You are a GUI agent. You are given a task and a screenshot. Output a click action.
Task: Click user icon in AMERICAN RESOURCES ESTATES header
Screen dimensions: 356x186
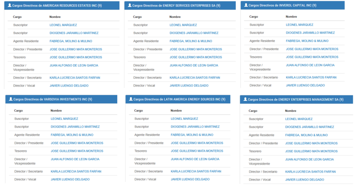click(x=9, y=5)
